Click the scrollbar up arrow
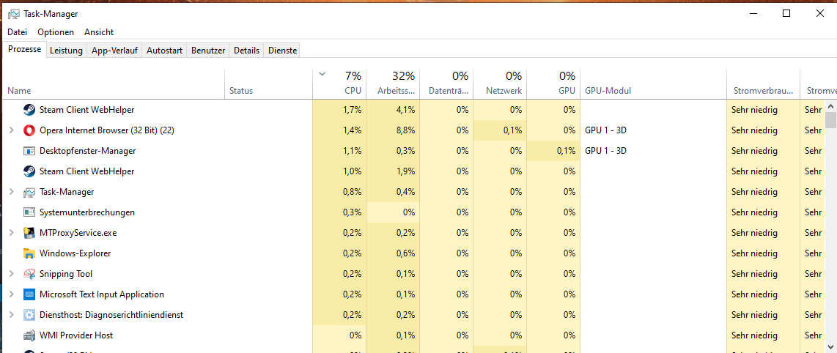Viewport: 837px width, 353px height. click(x=830, y=105)
